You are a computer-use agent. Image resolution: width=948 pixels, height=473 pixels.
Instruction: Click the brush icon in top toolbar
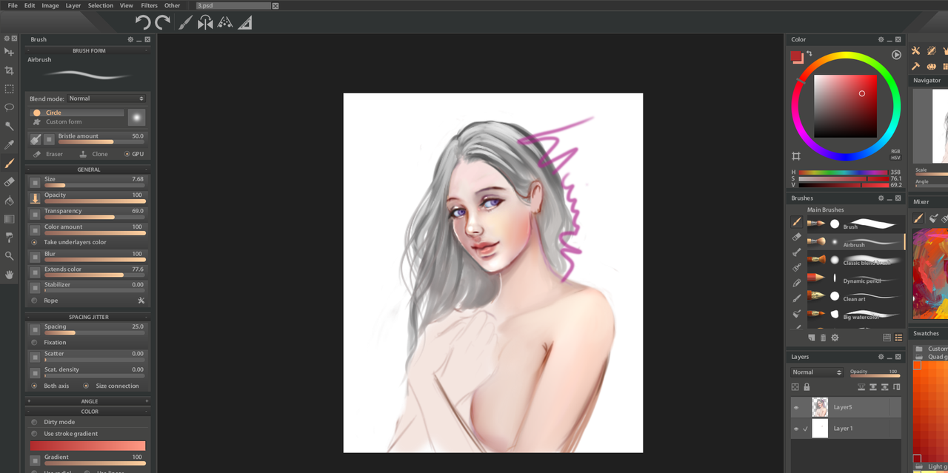pyautogui.click(x=185, y=23)
